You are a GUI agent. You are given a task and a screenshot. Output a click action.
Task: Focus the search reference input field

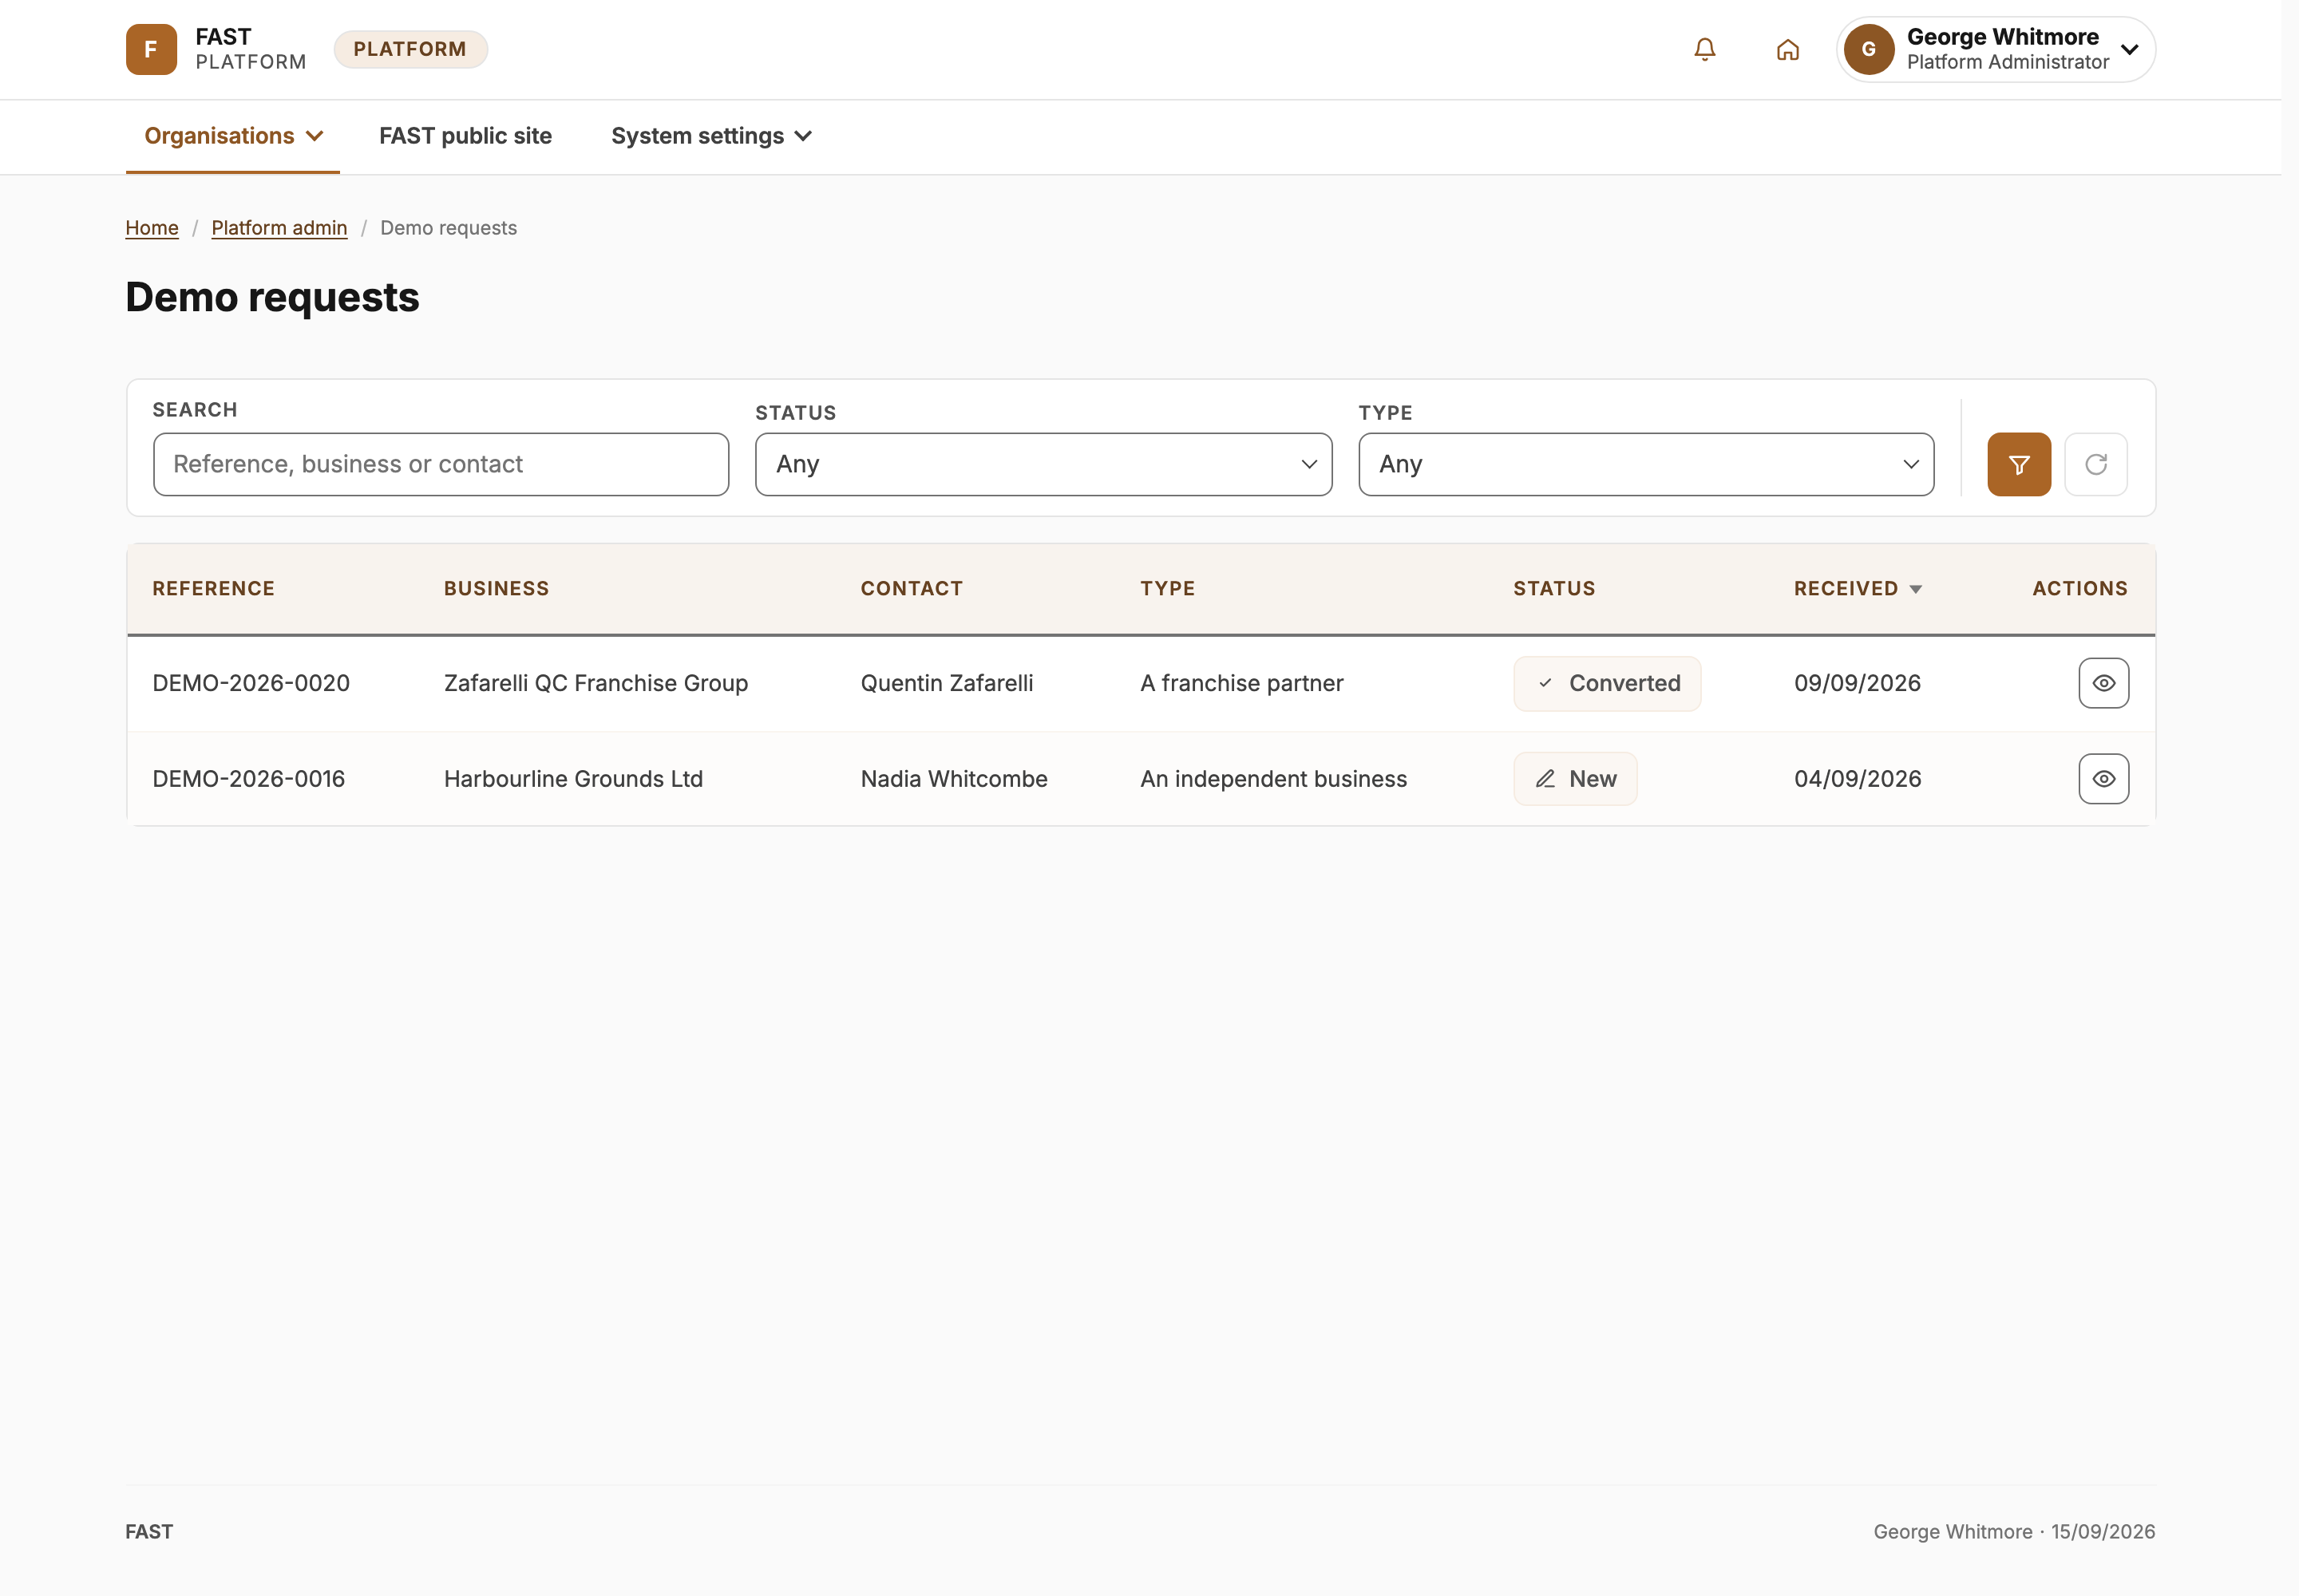point(441,464)
